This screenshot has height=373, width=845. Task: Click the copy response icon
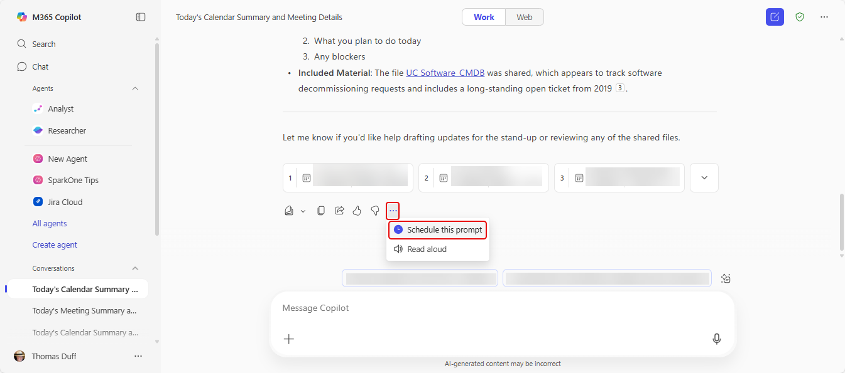[321, 211]
